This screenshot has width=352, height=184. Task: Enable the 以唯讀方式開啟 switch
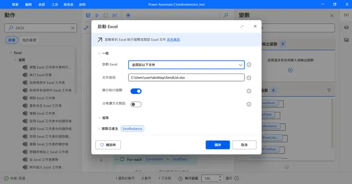coord(136,104)
